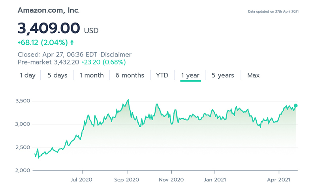Click the Jan 2021 x-axis label

[x=215, y=180]
